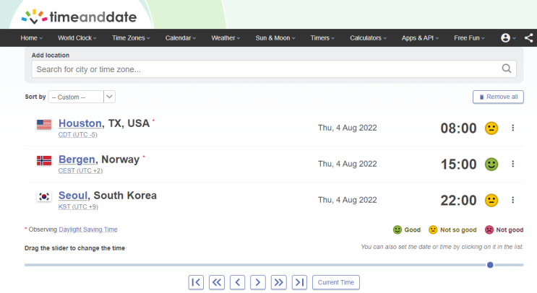The image size is (537, 293).
Task: Open the World Clock menu
Action: pos(77,38)
